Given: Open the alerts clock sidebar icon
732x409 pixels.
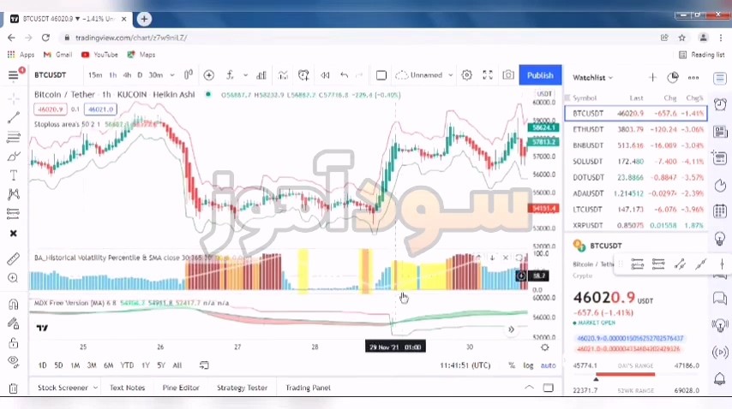Looking at the screenshot, I should tap(720, 104).
